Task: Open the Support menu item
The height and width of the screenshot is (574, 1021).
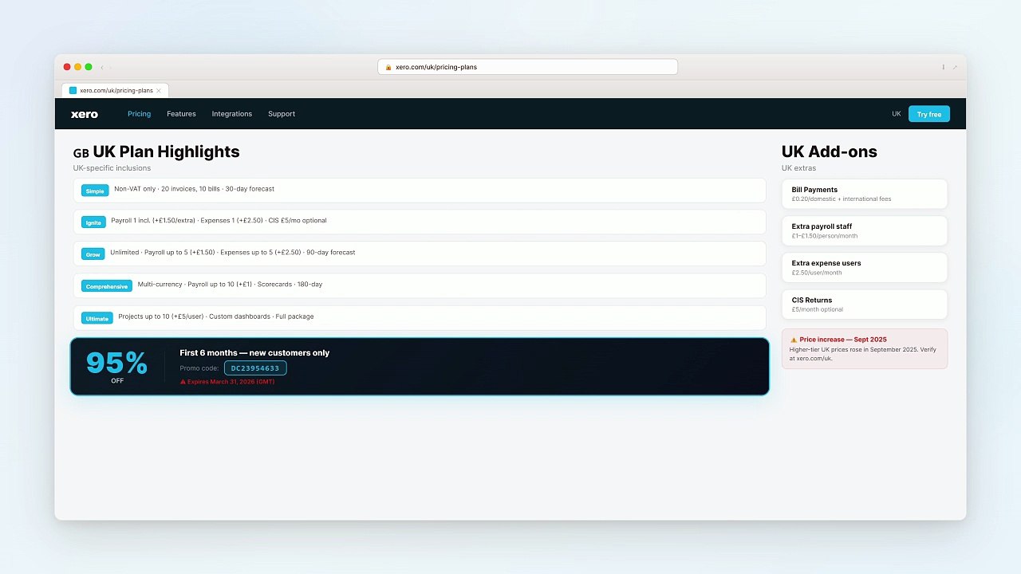Action: pyautogui.click(x=282, y=114)
